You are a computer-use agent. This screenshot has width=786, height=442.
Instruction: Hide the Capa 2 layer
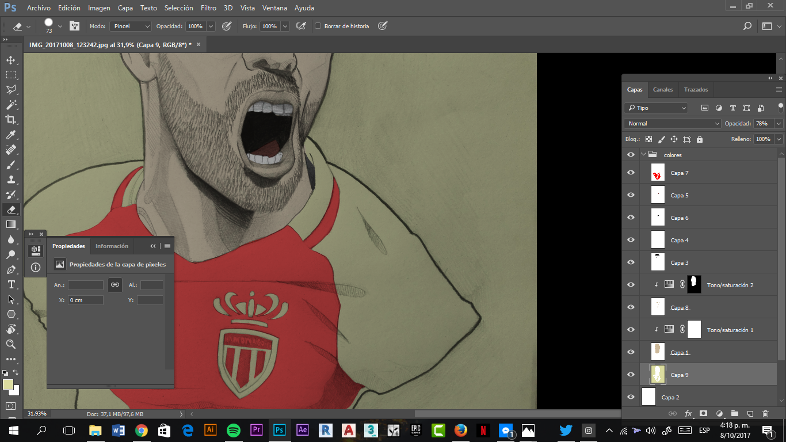click(x=631, y=397)
